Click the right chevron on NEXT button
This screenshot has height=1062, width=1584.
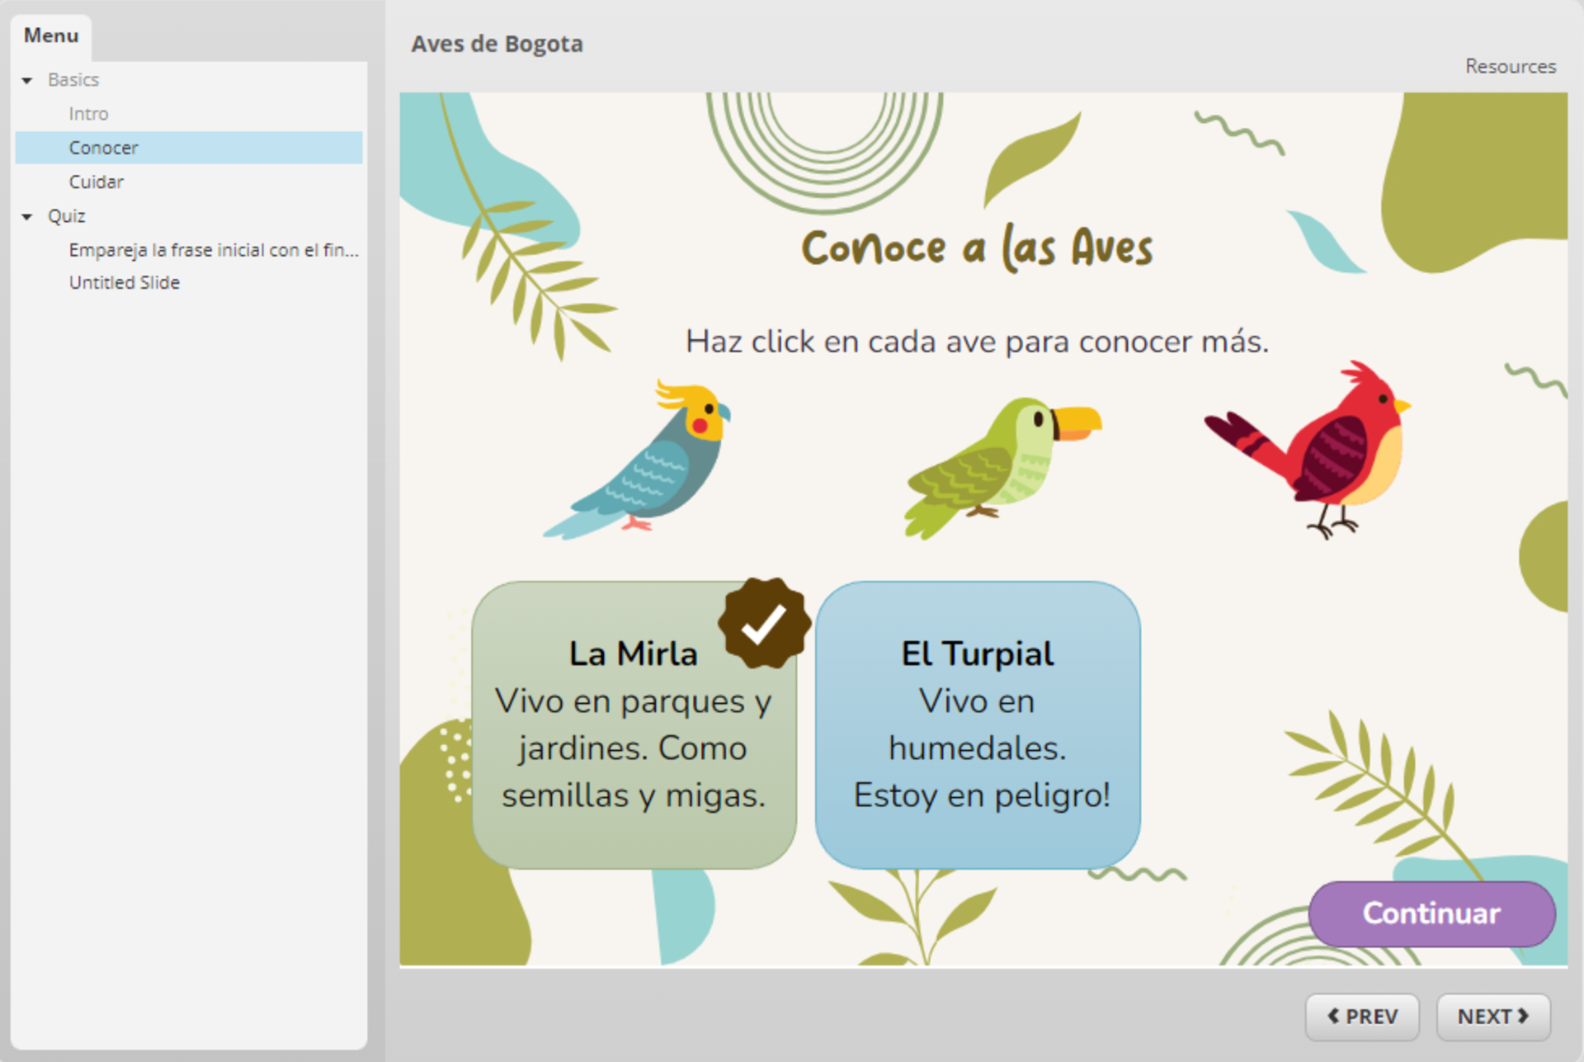[x=1523, y=1016]
